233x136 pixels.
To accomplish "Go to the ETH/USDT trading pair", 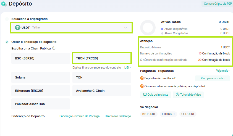I will [x=168, y=114].
